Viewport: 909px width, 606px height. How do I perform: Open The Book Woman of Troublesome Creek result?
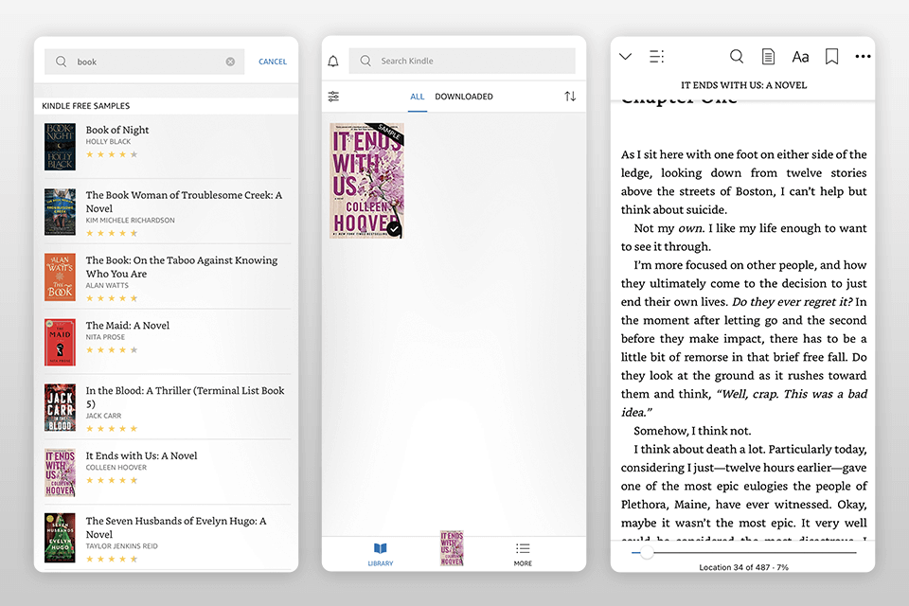[167, 212]
